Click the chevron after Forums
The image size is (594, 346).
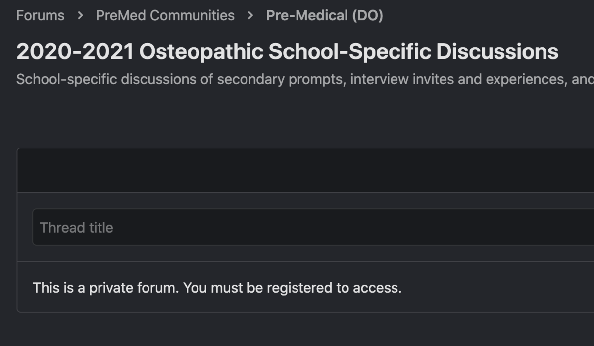[80, 16]
